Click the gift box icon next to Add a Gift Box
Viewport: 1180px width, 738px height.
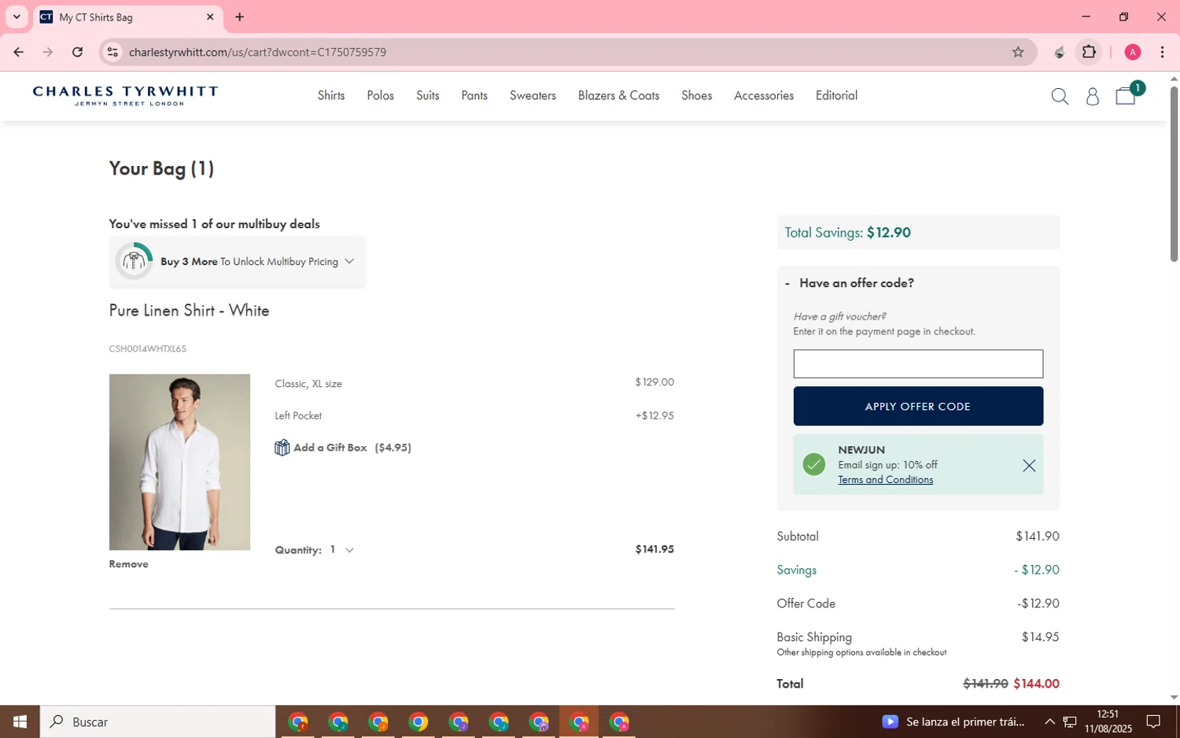[282, 448]
